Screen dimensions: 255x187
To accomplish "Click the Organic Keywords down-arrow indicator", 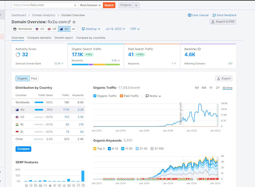I will [x=119, y=60].
